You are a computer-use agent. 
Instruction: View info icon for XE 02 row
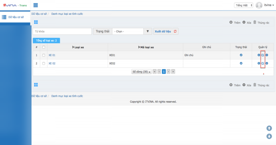coord(259,63)
